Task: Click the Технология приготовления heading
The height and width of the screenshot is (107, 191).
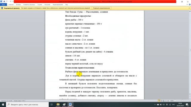Action: pyautogui.click(x=80, y=68)
